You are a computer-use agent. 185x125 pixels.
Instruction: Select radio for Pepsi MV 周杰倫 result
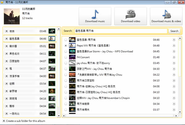click(x=66, y=45)
